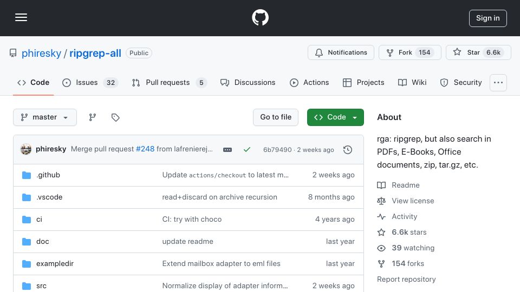
Task: Expand the master branch dropdown
Action: pos(45,117)
